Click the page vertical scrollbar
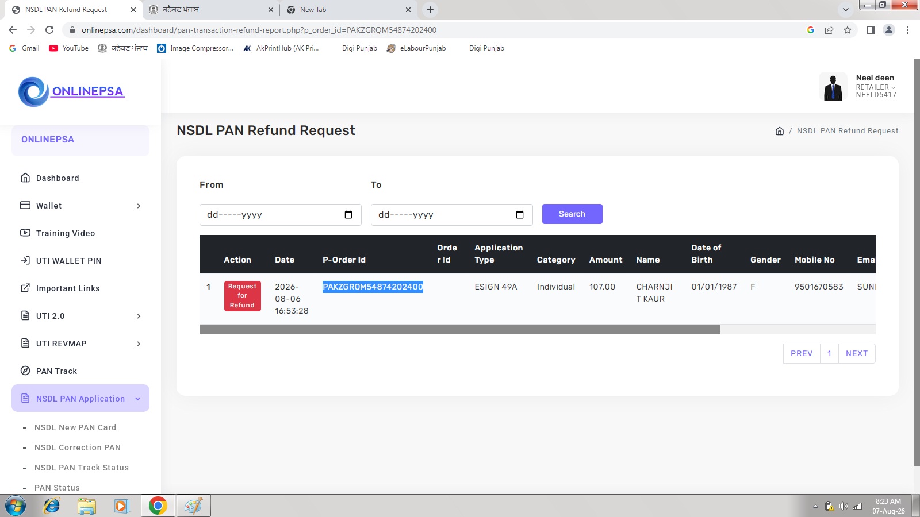This screenshot has width=920, height=517. (x=917, y=262)
